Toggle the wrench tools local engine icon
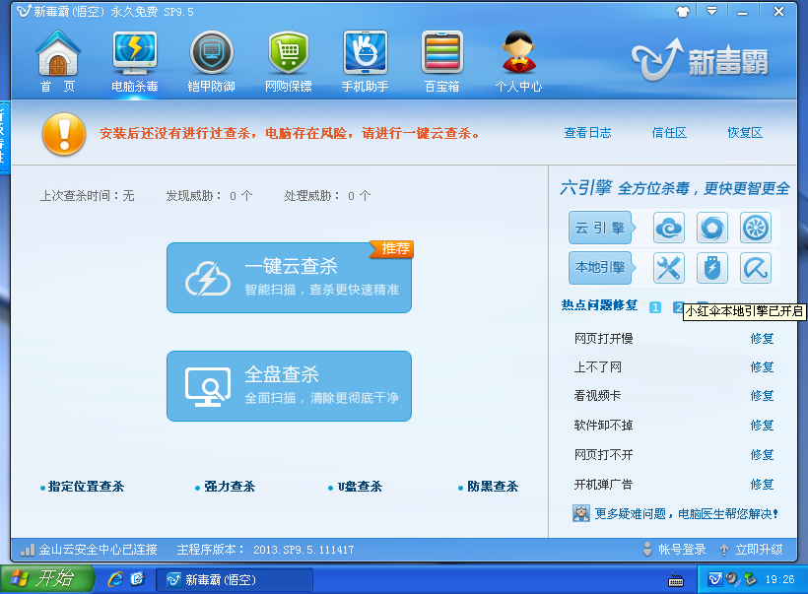Screen dimensions: 808x594 (669, 268)
